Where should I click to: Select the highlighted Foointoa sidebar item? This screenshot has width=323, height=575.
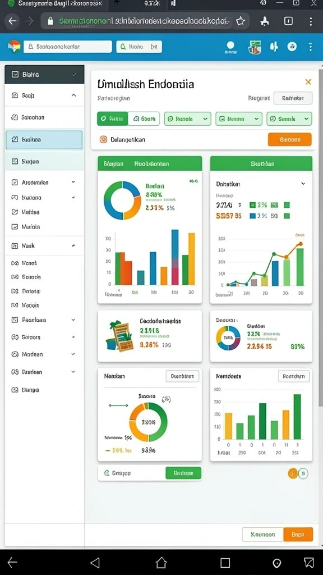click(44, 140)
